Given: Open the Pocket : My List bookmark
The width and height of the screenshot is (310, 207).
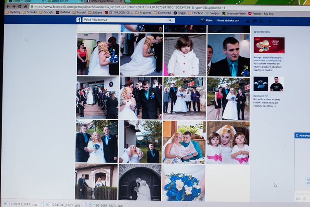Looking at the screenshot, I should click(261, 14).
